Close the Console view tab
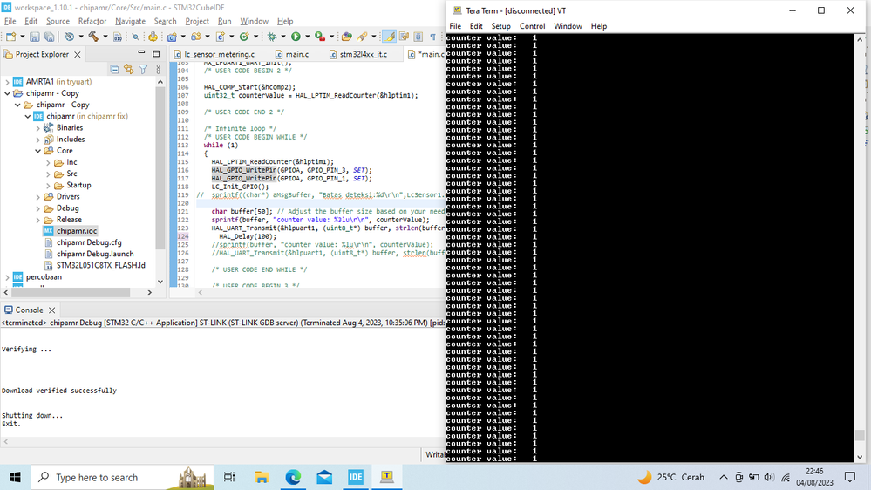871x490 pixels. [51, 310]
